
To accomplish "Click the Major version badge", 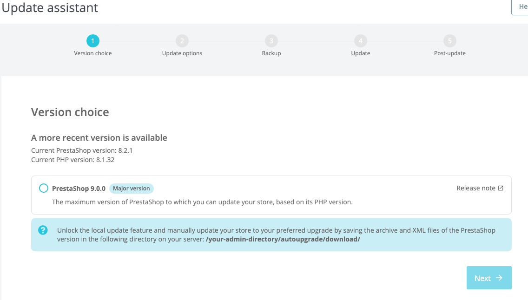I will pyautogui.click(x=132, y=189).
